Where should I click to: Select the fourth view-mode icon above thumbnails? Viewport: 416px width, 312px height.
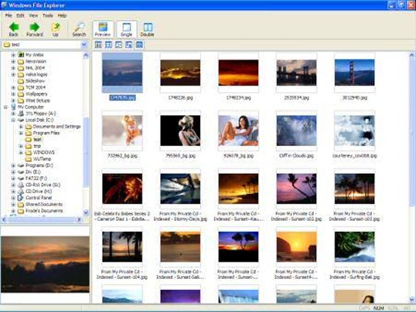point(129,45)
